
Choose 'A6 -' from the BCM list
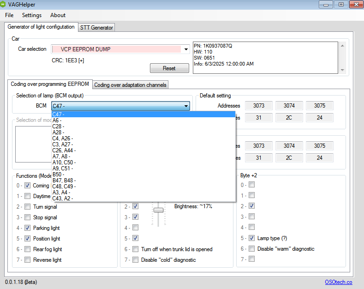[143, 120]
